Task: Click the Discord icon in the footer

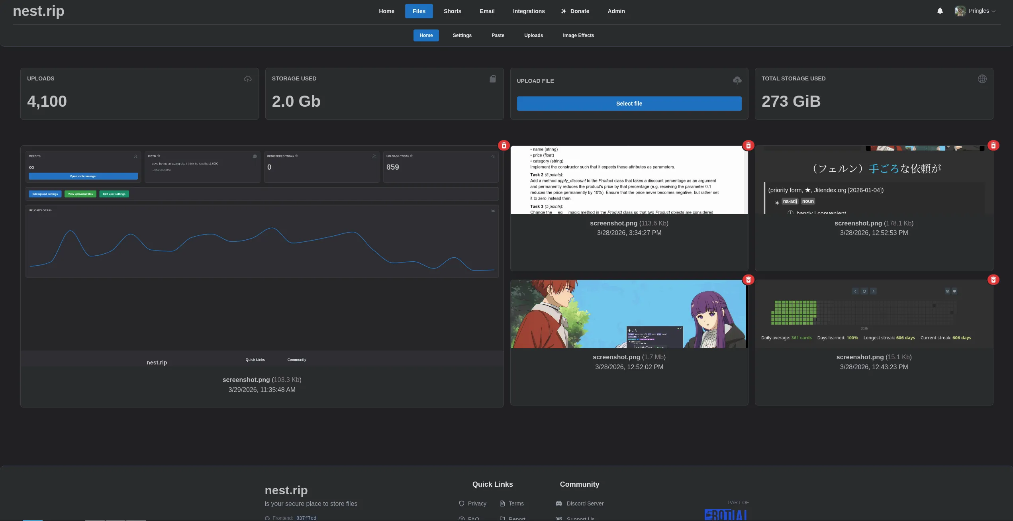Action: point(559,503)
